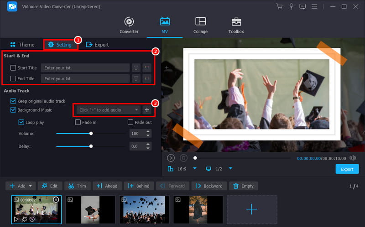Click the Volume slider handle

click(91, 134)
